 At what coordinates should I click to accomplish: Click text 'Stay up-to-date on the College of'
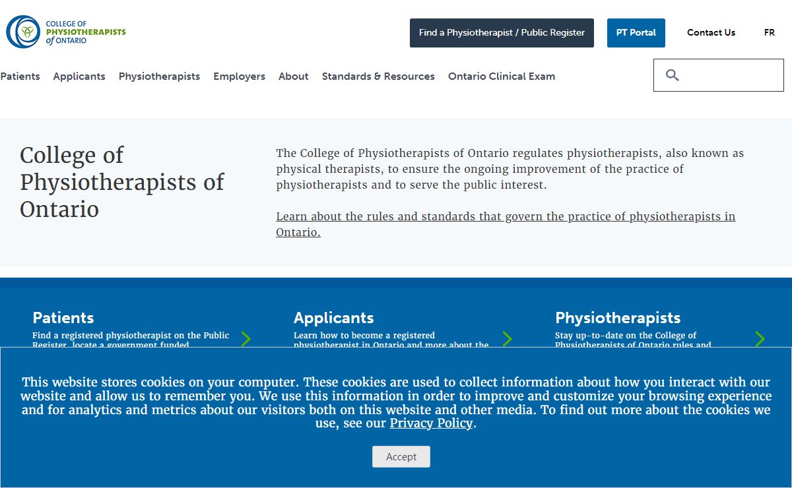pos(626,335)
